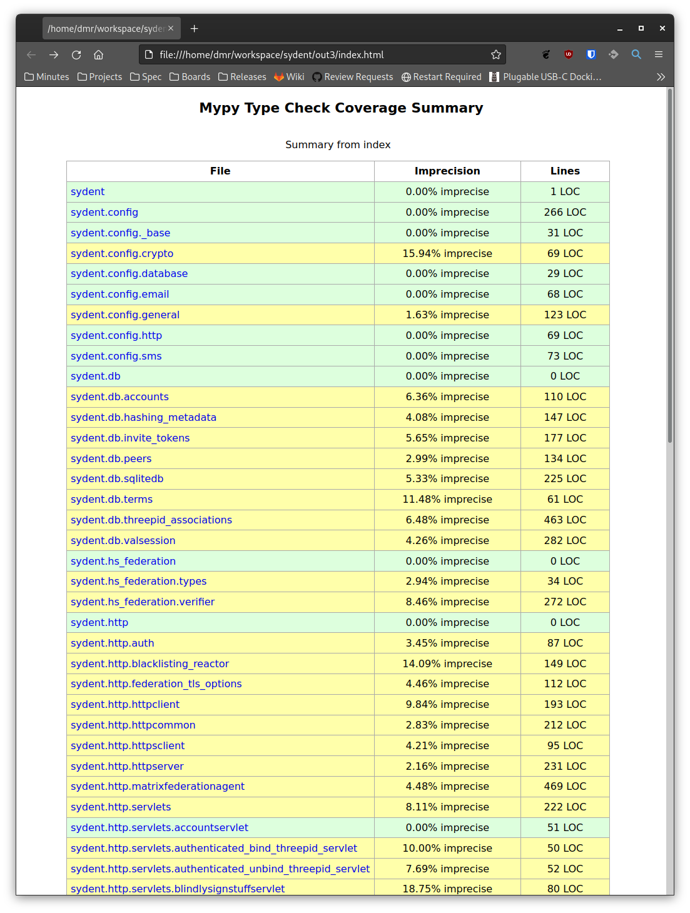
Task: Open the hamburger application menu
Action: [x=658, y=54]
